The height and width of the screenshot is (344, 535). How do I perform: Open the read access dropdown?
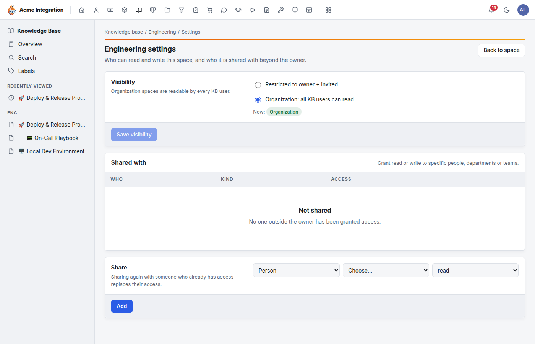click(475, 270)
